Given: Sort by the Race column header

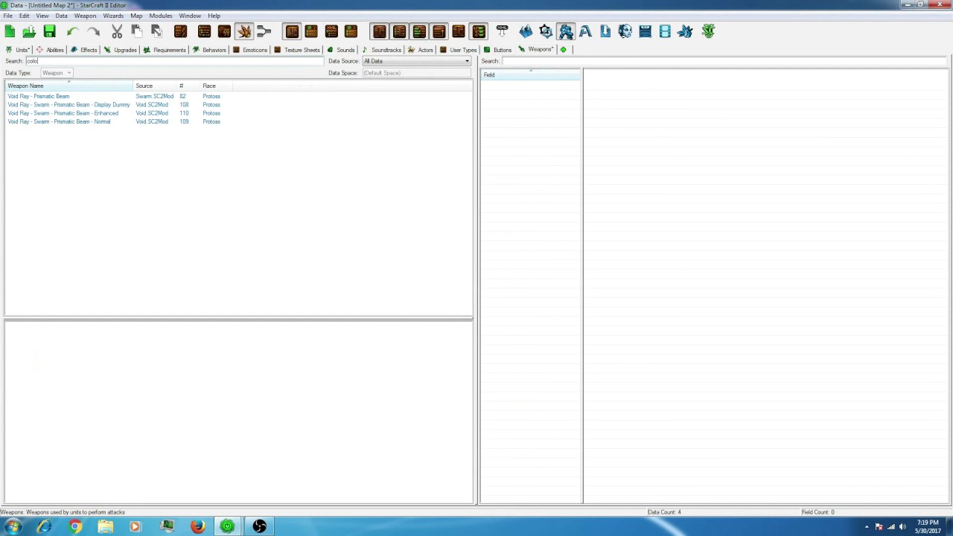Looking at the screenshot, I should 215,86.
